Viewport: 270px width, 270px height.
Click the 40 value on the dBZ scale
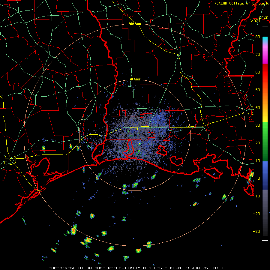point(258,108)
